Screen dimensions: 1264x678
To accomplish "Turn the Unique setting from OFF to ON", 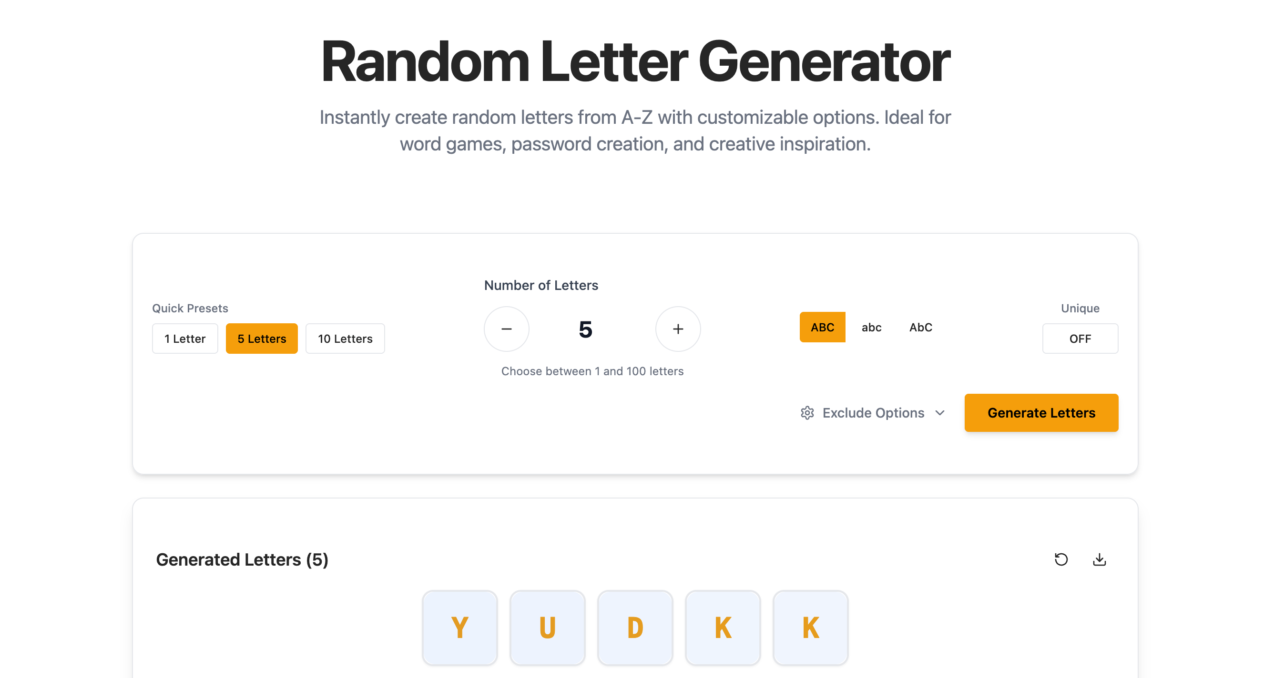I will pos(1081,338).
